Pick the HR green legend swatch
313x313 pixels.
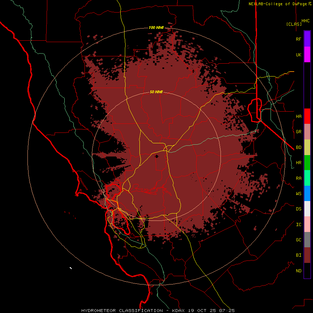click(x=307, y=162)
